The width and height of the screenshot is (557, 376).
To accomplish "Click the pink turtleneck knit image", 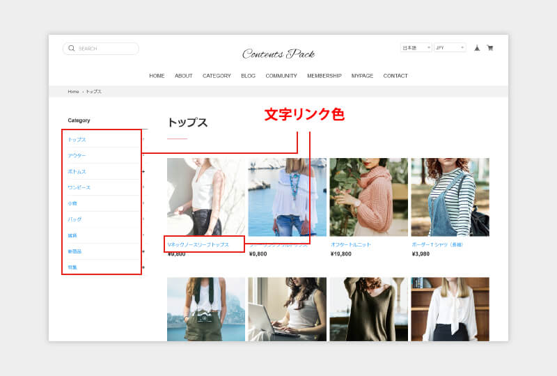I will (x=369, y=197).
